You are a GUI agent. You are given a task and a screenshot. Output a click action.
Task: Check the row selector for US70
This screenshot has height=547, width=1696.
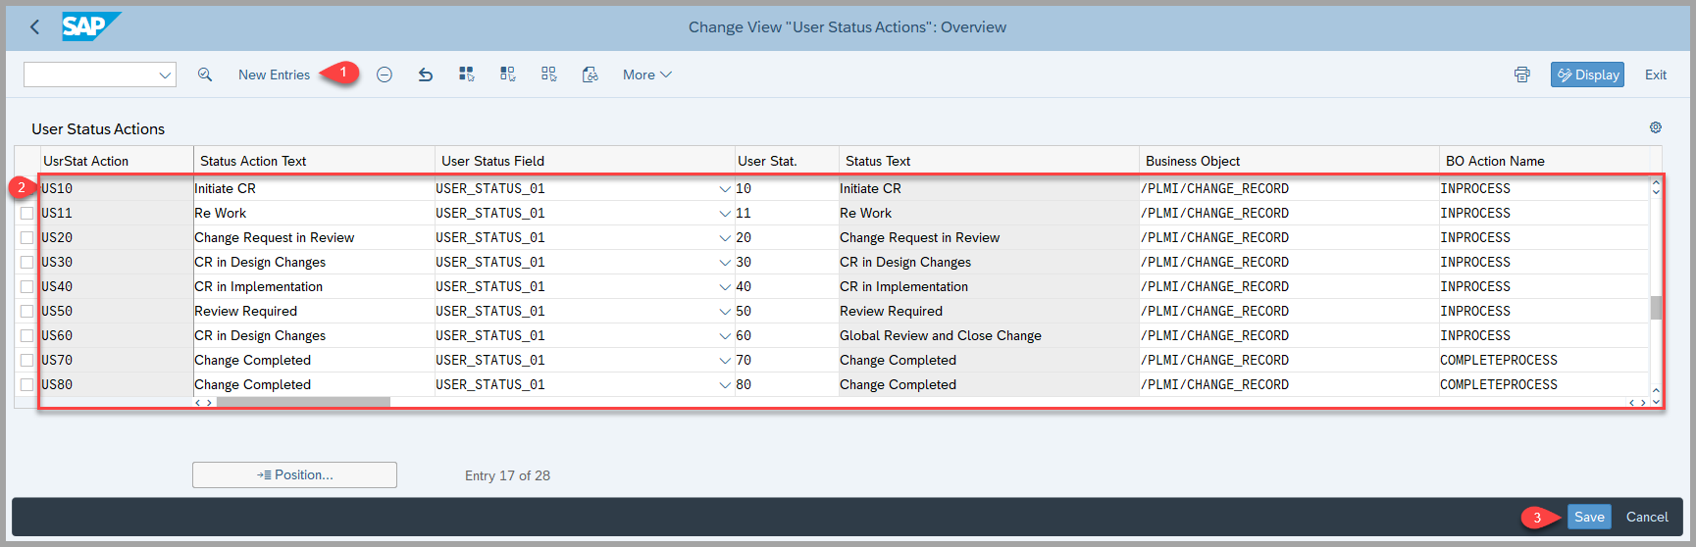click(26, 361)
